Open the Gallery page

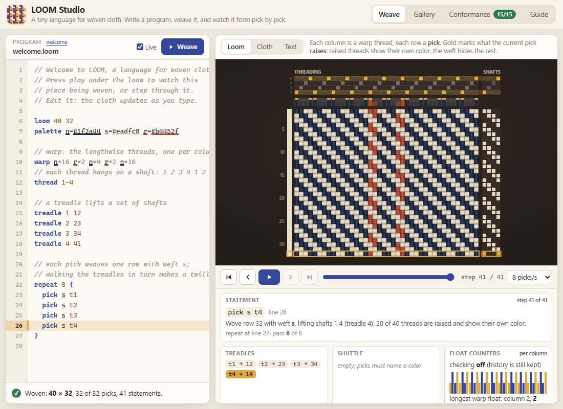coord(424,14)
